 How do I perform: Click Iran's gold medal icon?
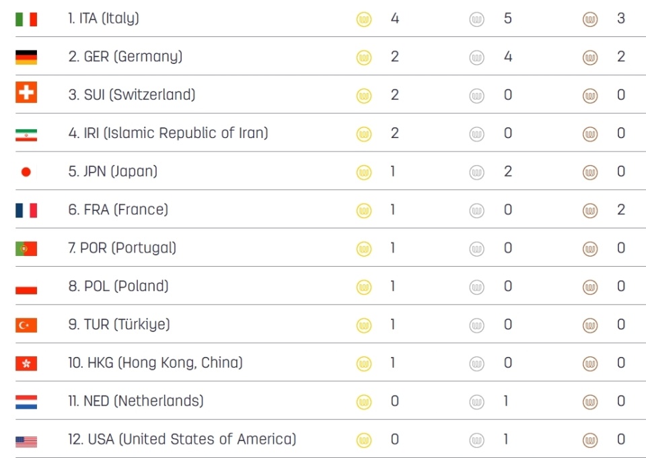point(364,134)
